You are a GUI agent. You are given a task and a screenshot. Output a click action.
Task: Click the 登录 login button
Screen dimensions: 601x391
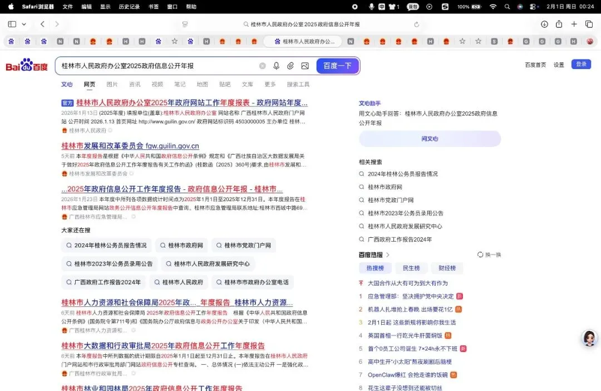click(x=581, y=65)
